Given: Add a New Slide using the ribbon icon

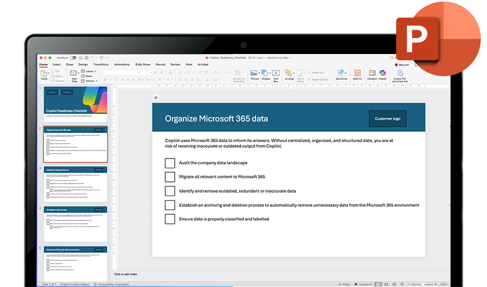Looking at the screenshot, I should 74,74.
